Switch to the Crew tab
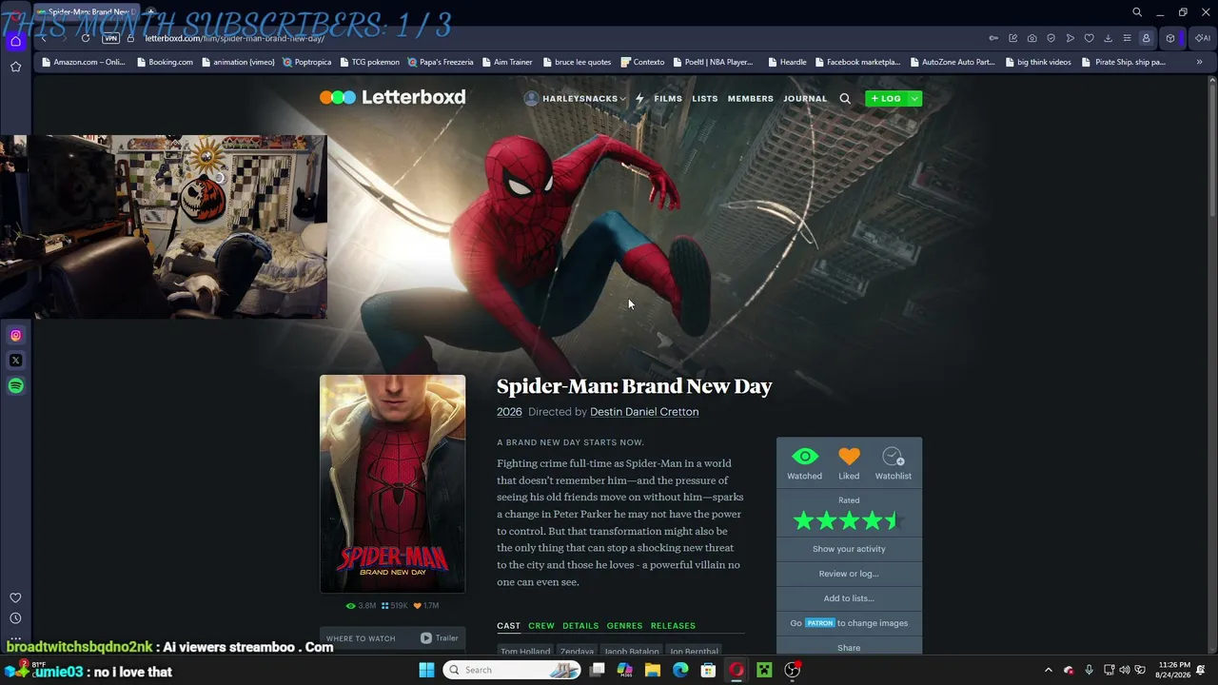Image resolution: width=1218 pixels, height=685 pixels. pyautogui.click(x=541, y=626)
